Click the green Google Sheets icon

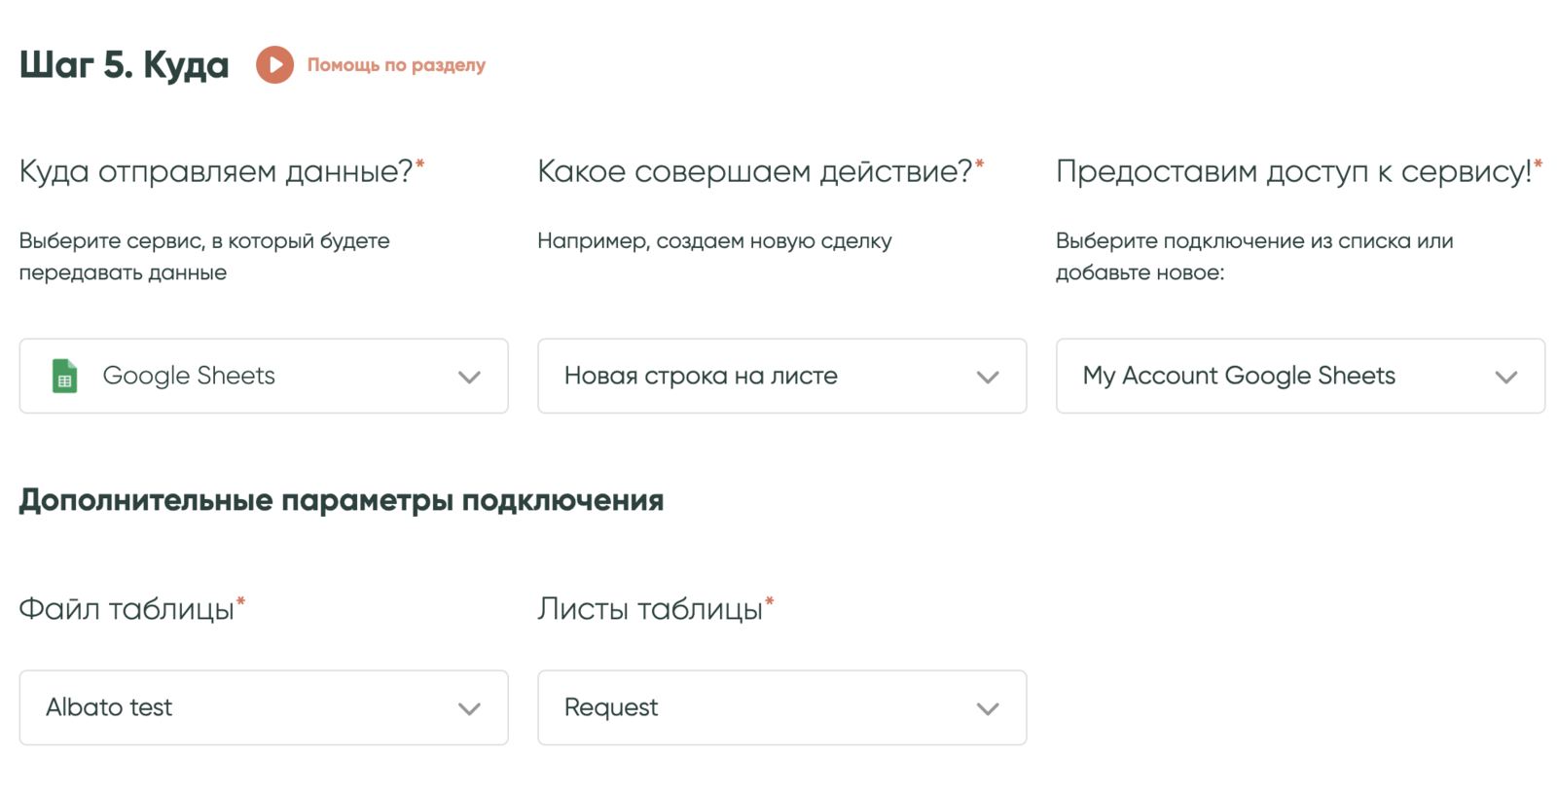click(x=64, y=377)
